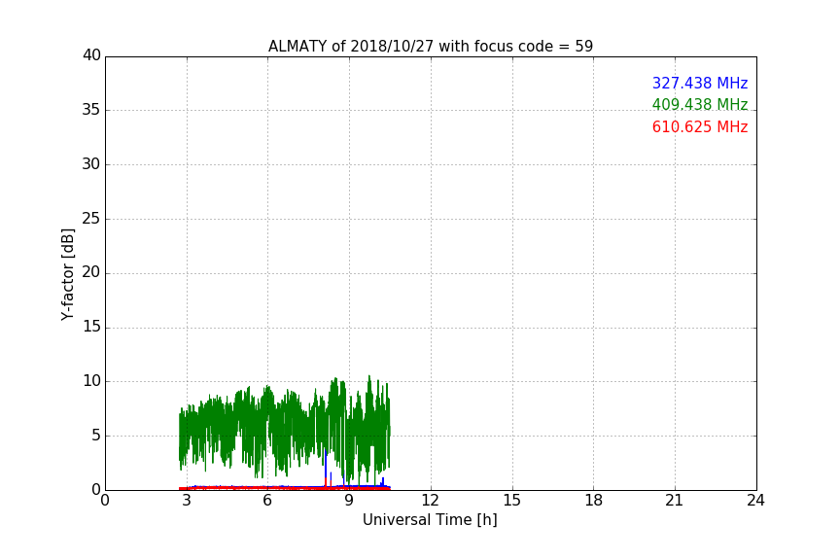
Task: Click the x-axis tick value '9'
Action: 349,501
